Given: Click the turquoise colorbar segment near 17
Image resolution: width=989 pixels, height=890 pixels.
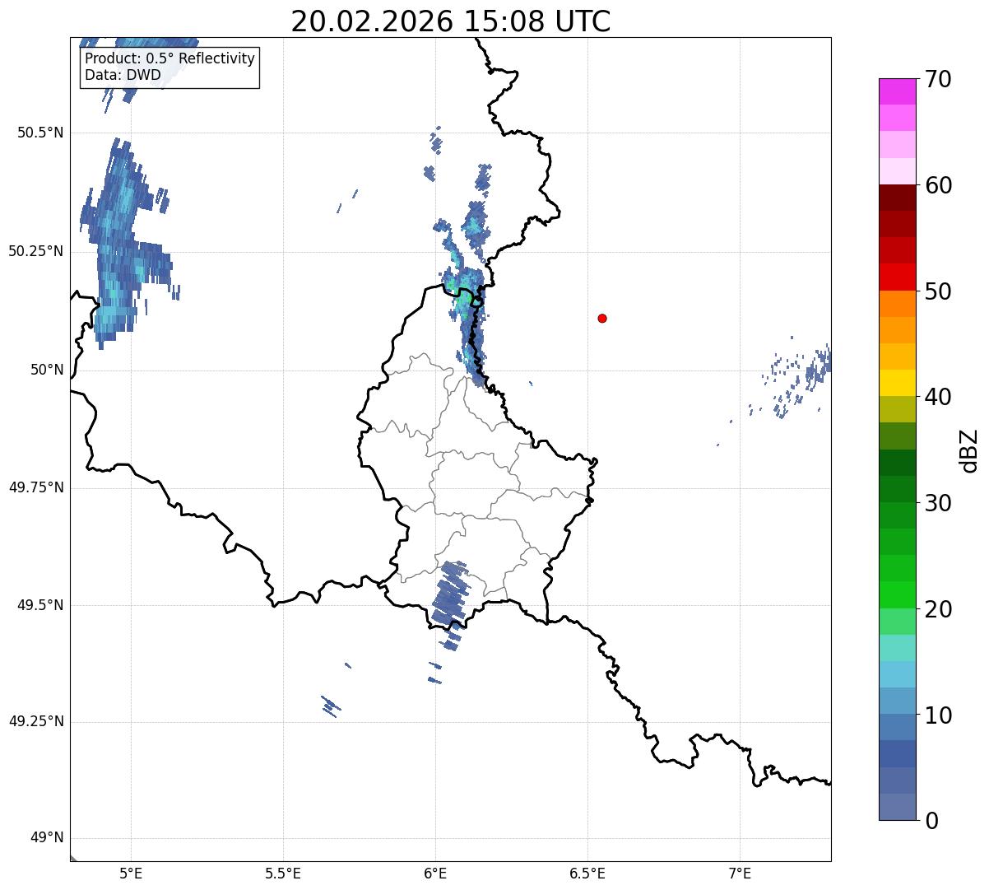Looking at the screenshot, I should [897, 648].
